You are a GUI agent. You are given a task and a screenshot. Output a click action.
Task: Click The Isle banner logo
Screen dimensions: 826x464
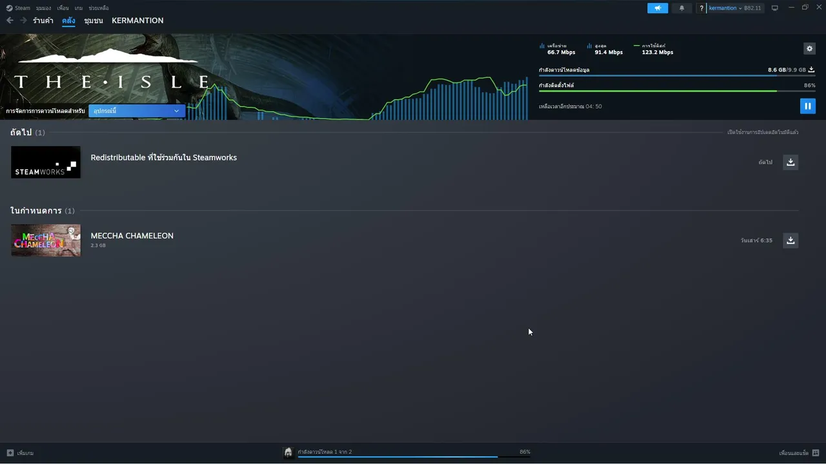112,70
